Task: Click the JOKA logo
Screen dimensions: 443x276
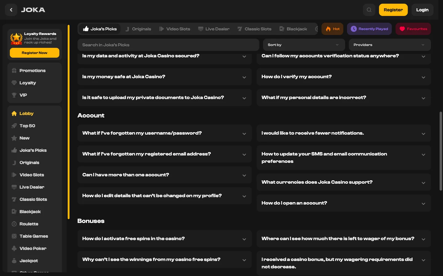Action: [33, 10]
